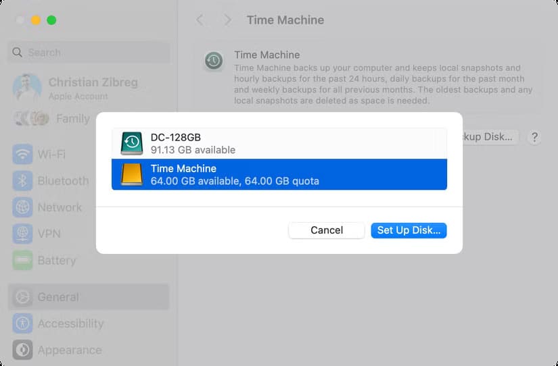Click the Search field in sidebar
This screenshot has height=366, width=558.
click(x=88, y=53)
